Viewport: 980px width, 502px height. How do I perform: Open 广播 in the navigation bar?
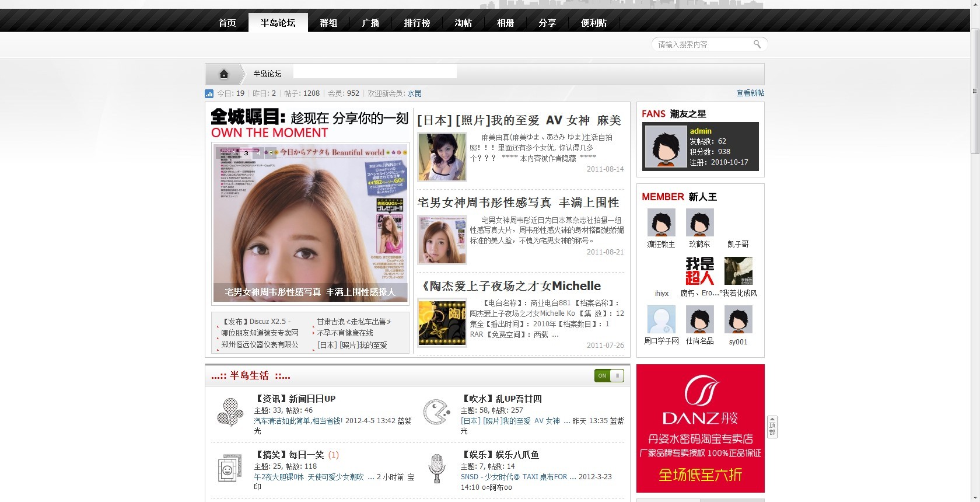pyautogui.click(x=371, y=23)
